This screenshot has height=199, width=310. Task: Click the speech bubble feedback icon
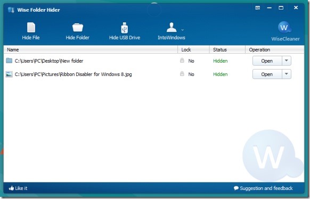(x=236, y=188)
